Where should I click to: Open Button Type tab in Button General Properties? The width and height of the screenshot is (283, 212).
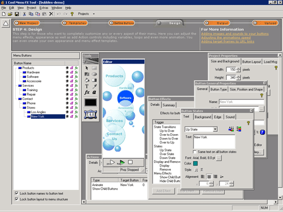click(218, 89)
